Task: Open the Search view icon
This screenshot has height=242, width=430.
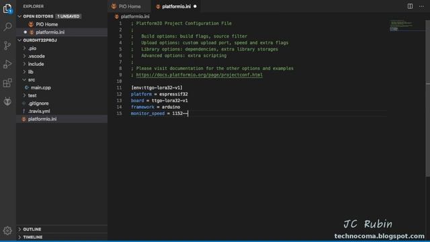Action: [7, 27]
